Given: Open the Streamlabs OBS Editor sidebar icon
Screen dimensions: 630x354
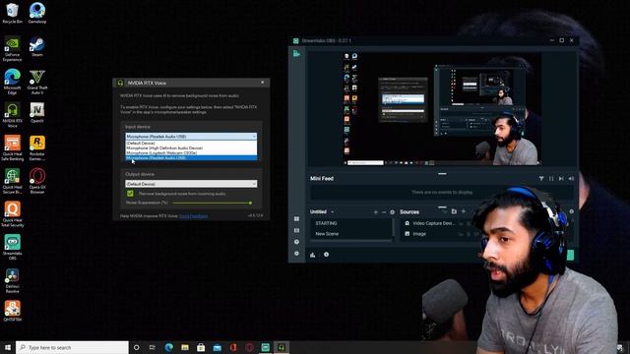Looking at the screenshot, I should tap(296, 53).
